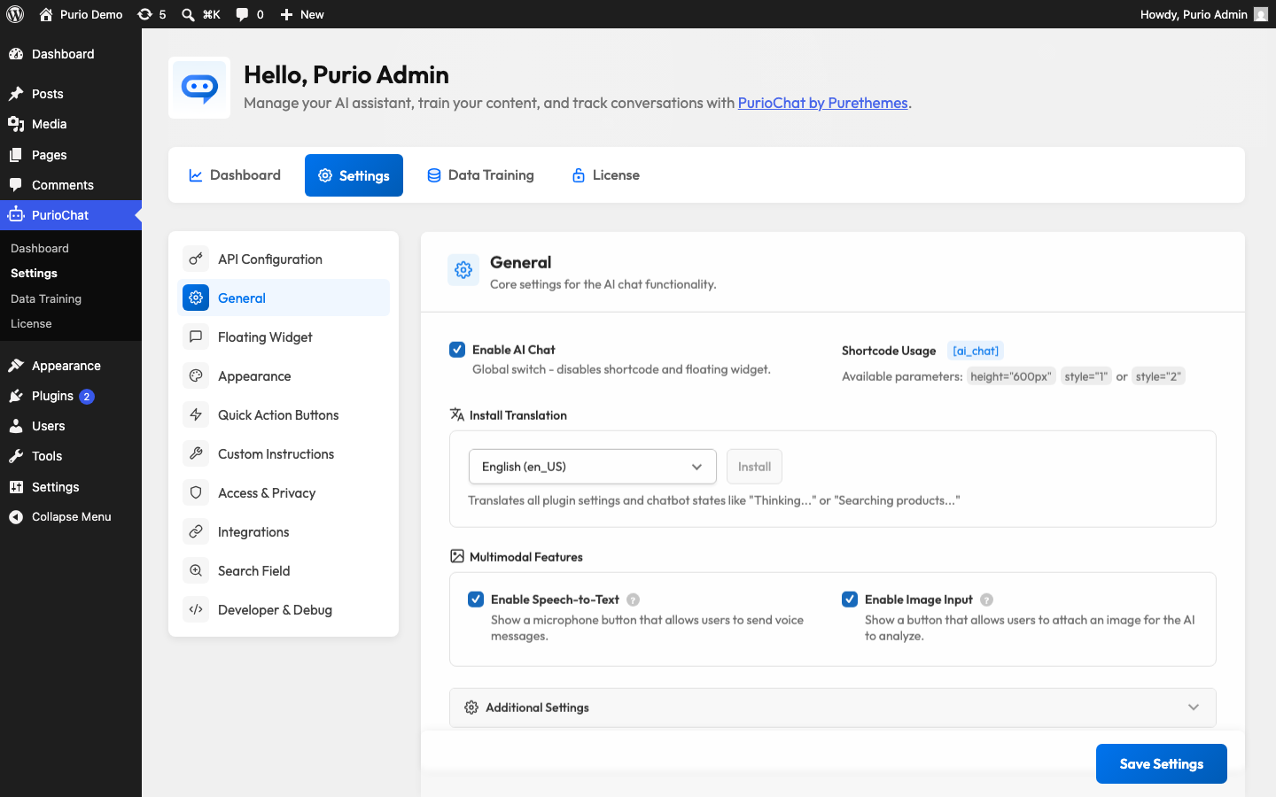Click the Search Field magnifier icon

(196, 570)
